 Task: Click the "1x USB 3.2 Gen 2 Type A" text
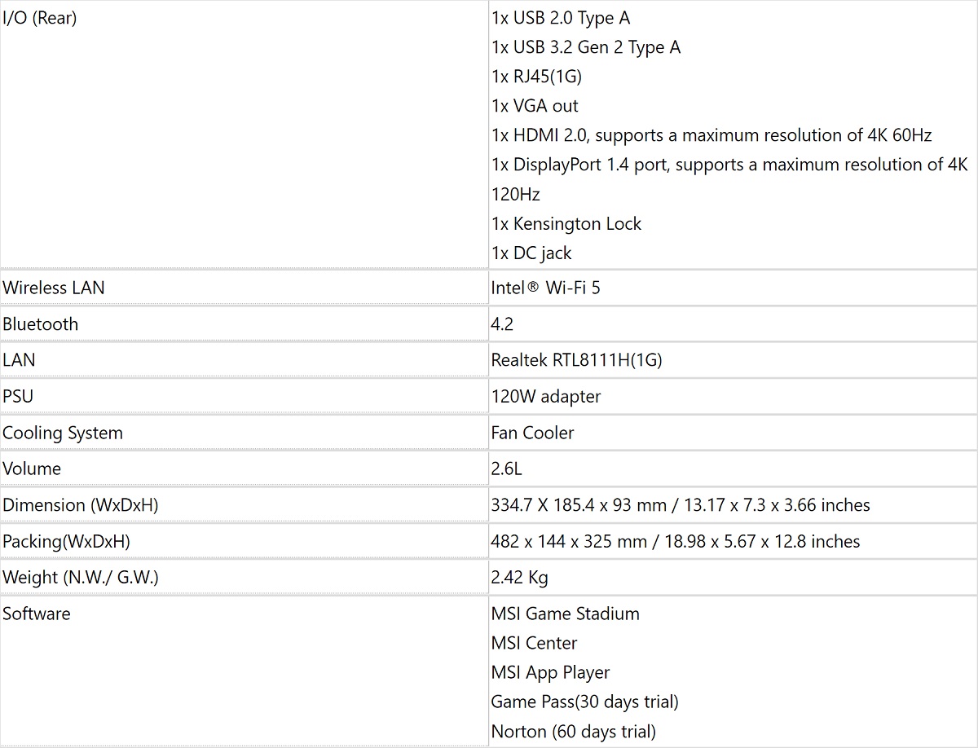585,47
